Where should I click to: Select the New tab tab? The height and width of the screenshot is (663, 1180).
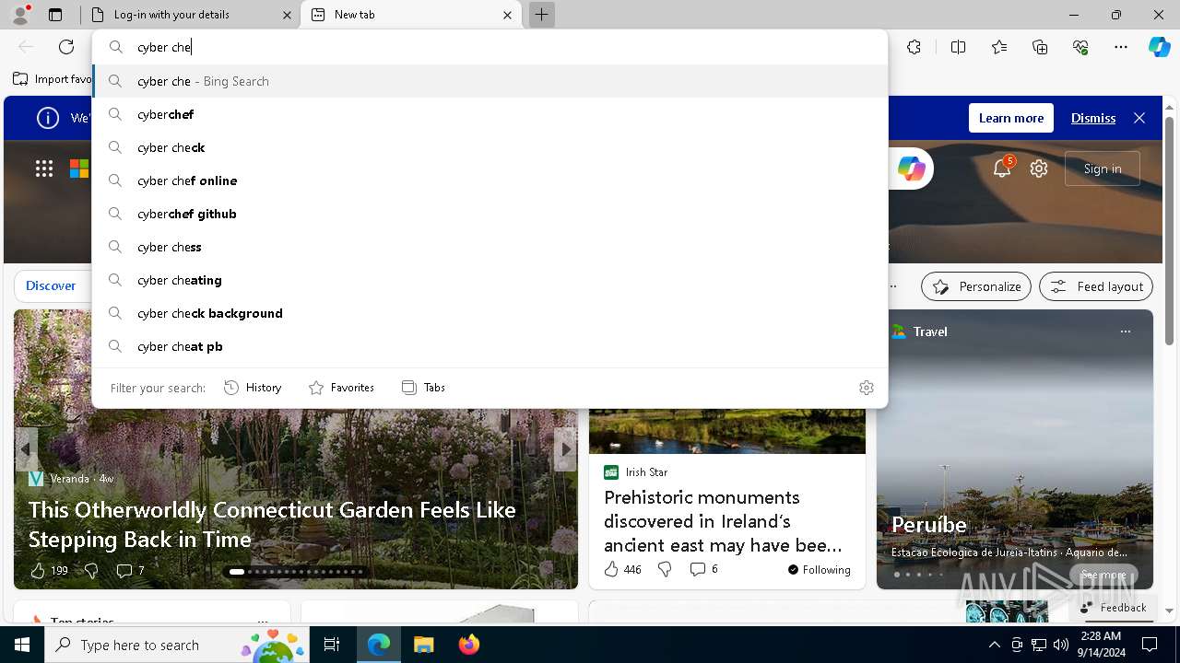tap(411, 15)
